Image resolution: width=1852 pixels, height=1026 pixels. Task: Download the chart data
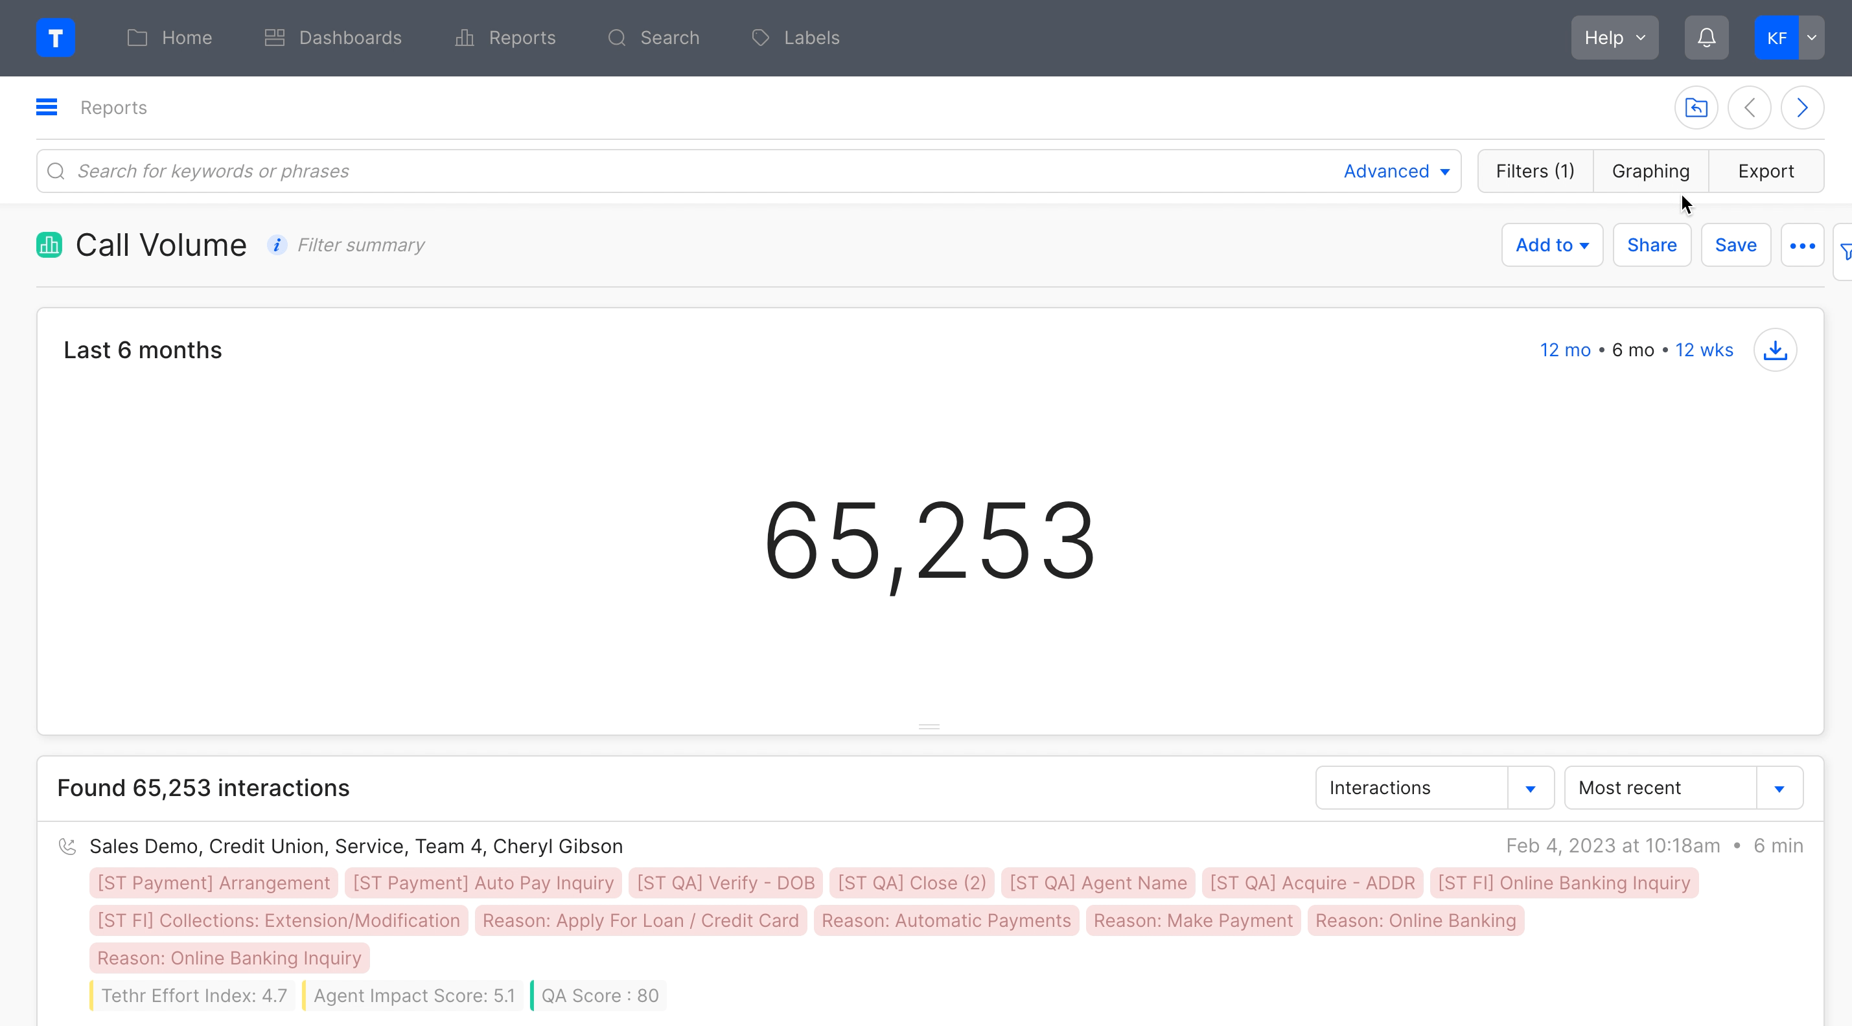point(1775,350)
